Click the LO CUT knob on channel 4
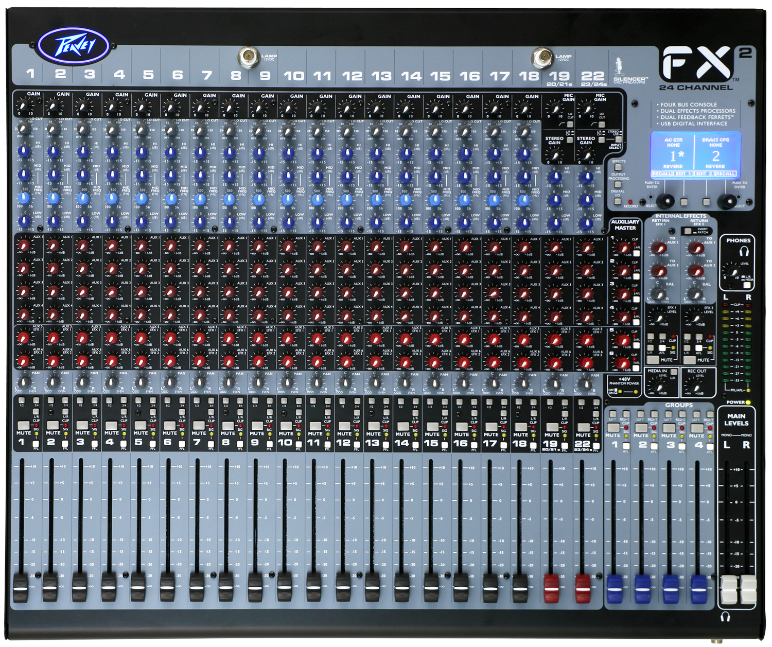The image size is (772, 647). point(112,130)
